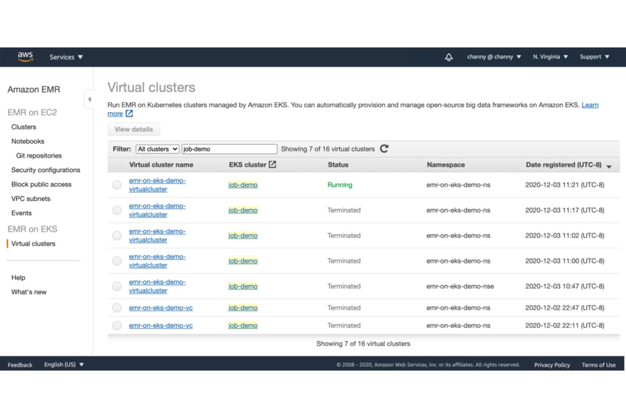626x418 pixels.
Task: Open the notifications bell icon
Action: click(x=449, y=57)
